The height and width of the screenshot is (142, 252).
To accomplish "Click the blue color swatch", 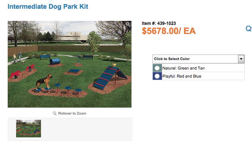I will (157, 76).
